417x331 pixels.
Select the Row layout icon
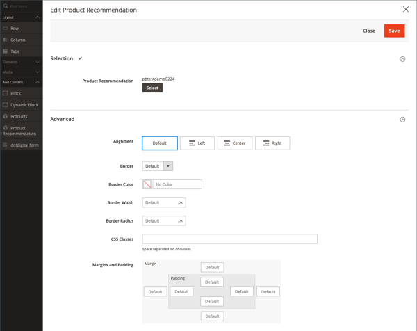(5, 28)
